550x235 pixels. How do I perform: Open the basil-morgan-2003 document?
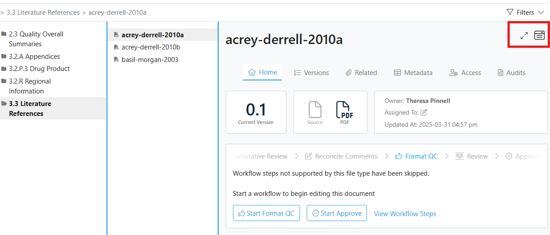pos(150,60)
